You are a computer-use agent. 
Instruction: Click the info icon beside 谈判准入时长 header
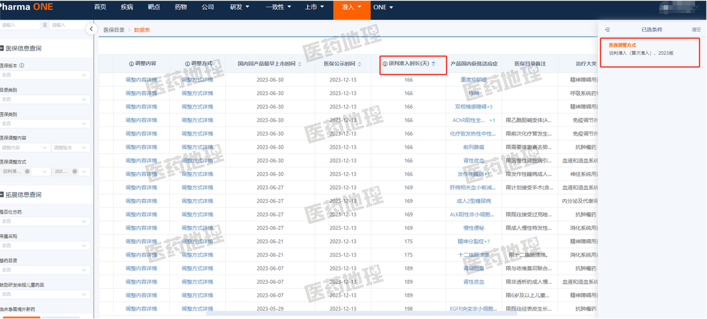pos(384,64)
